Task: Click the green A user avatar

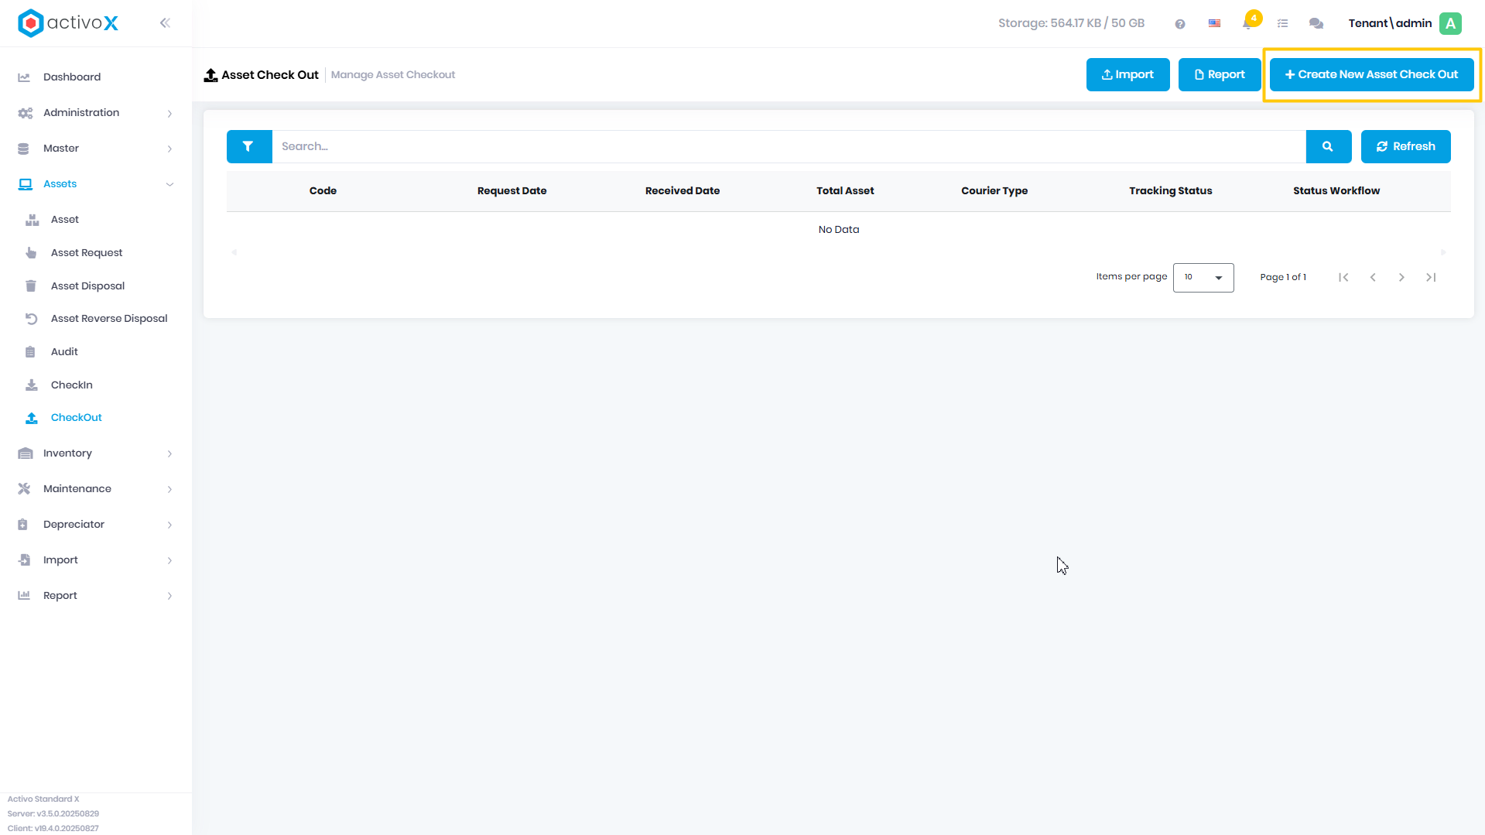Action: pyautogui.click(x=1451, y=23)
